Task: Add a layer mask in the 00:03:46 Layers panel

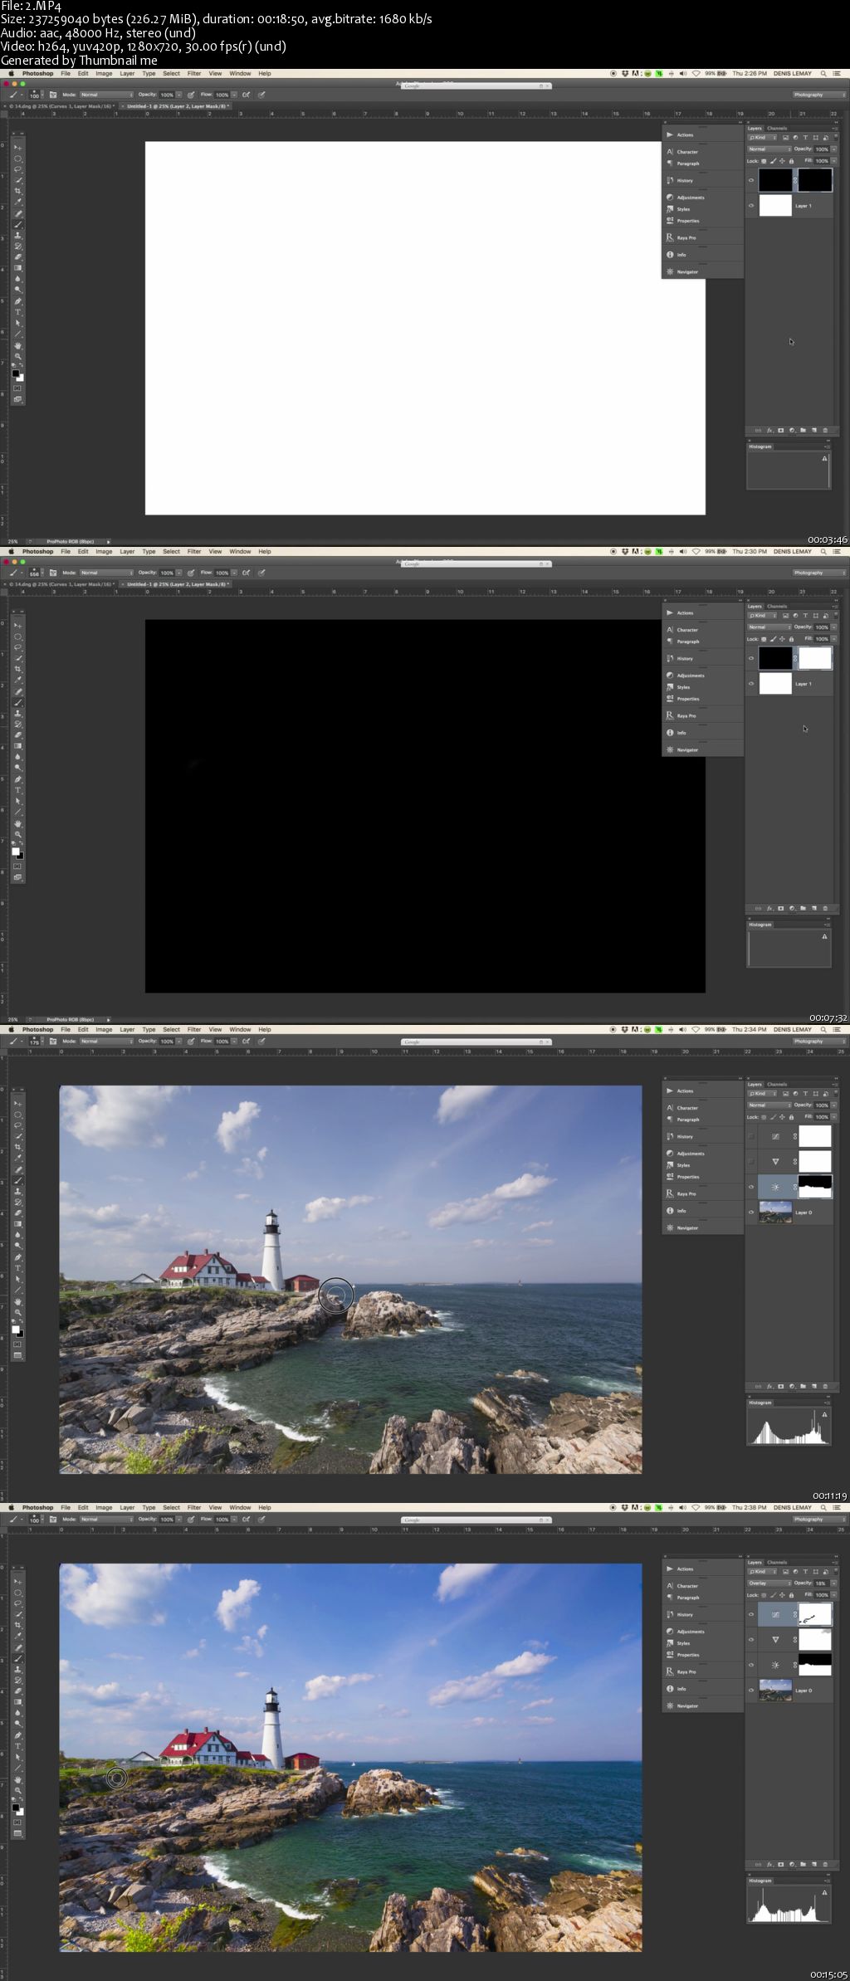Action: 780,430
